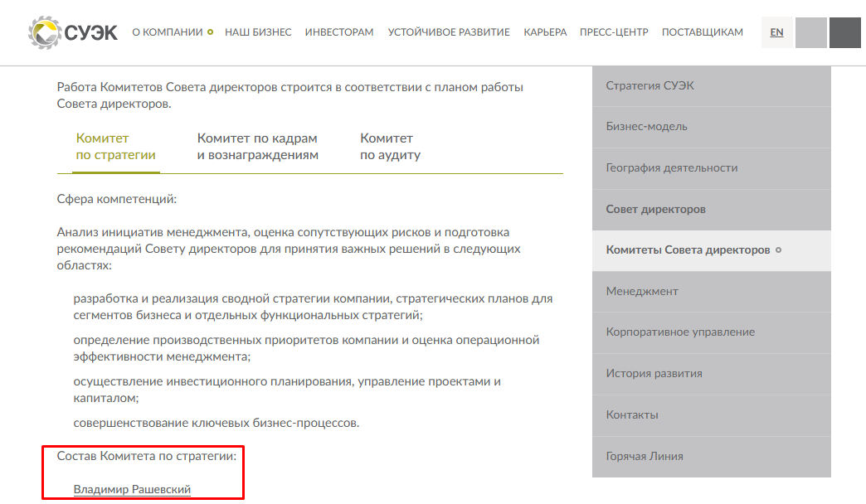Viewport: 866px width, 504px height.
Task: Open the ИНВЕСТОРАМ menu
Action: [x=339, y=32]
